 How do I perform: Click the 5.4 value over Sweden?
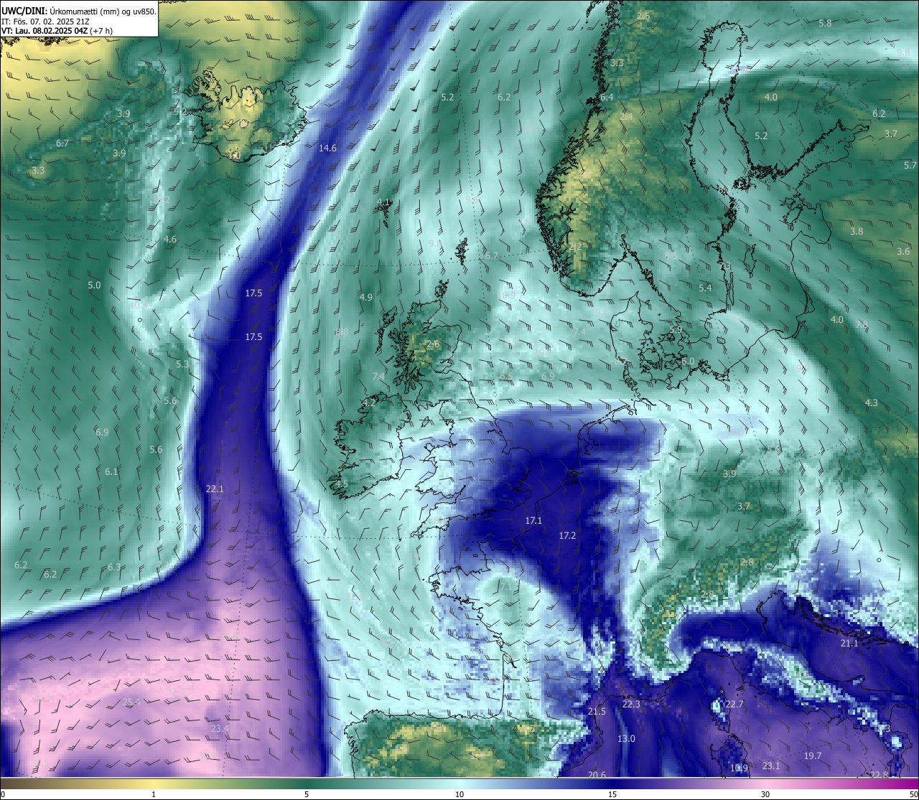click(705, 288)
